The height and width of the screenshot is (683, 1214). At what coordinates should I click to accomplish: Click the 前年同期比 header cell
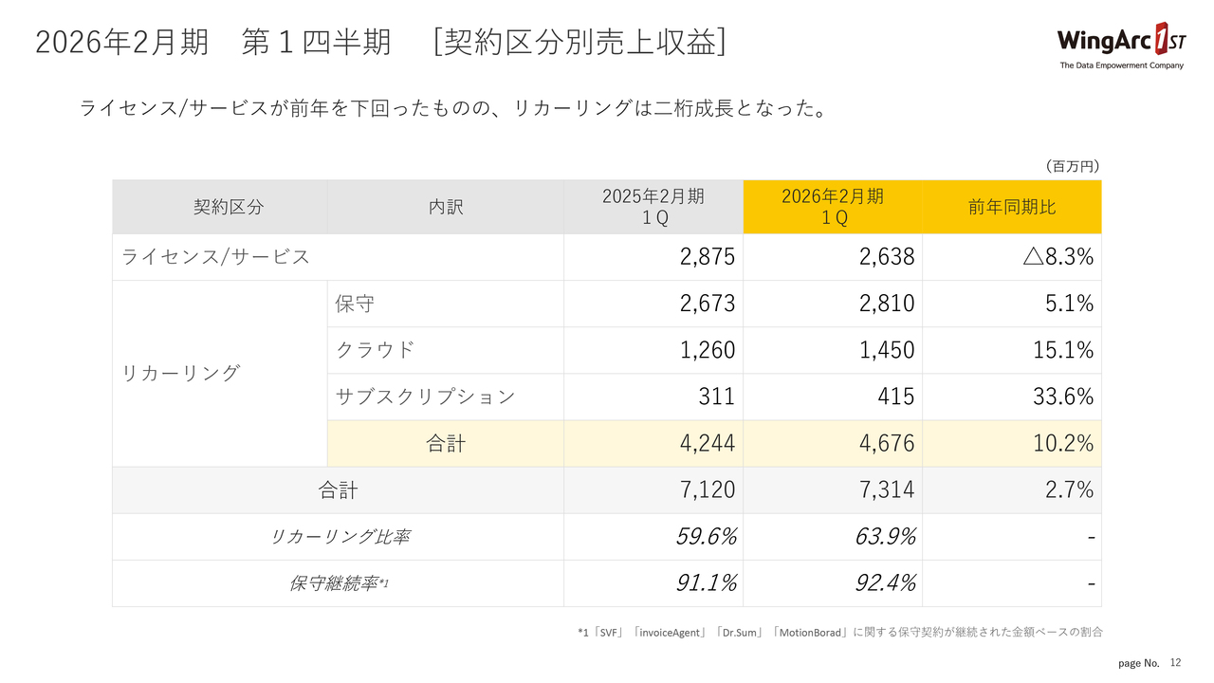pyautogui.click(x=1012, y=207)
